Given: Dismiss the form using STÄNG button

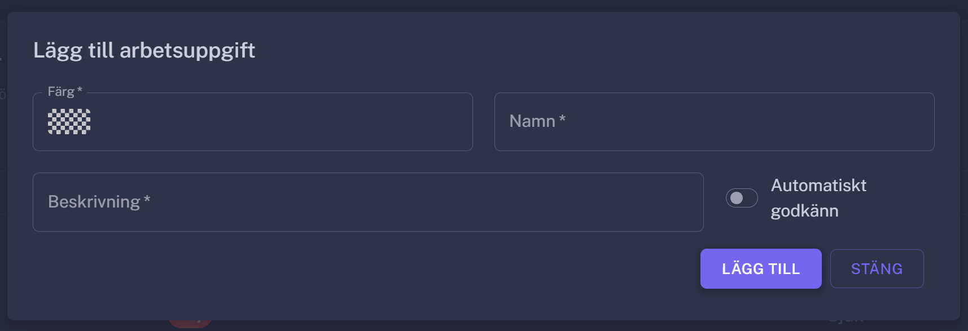Looking at the screenshot, I should [x=877, y=269].
